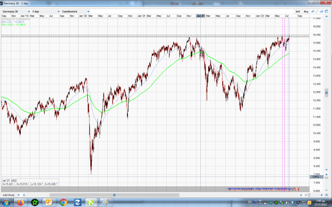Click the Sell button
The image size is (332, 207).
click(297, 12)
